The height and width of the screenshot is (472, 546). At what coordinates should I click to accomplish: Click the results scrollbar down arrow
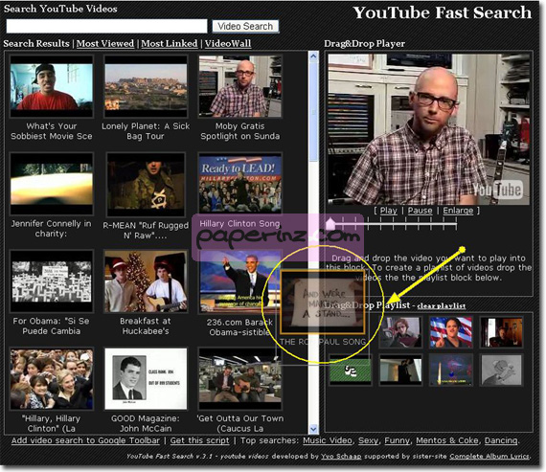tap(313, 429)
